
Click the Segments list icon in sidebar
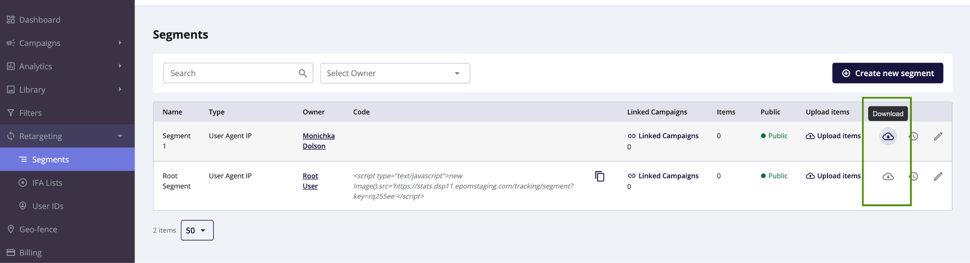(23, 159)
